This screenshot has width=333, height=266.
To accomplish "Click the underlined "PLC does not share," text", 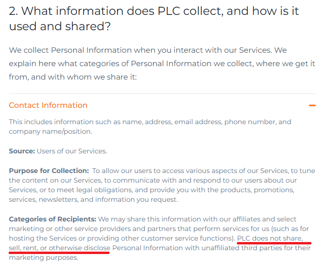I will (x=270, y=238).
